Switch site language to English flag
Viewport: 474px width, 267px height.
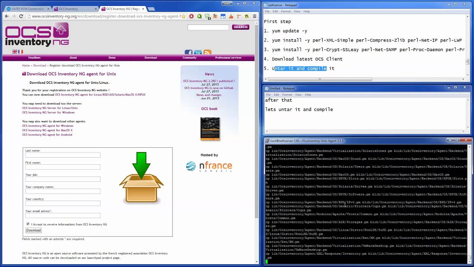click(x=15, y=52)
